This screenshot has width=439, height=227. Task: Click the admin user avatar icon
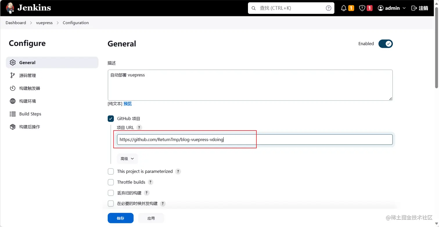click(x=381, y=8)
